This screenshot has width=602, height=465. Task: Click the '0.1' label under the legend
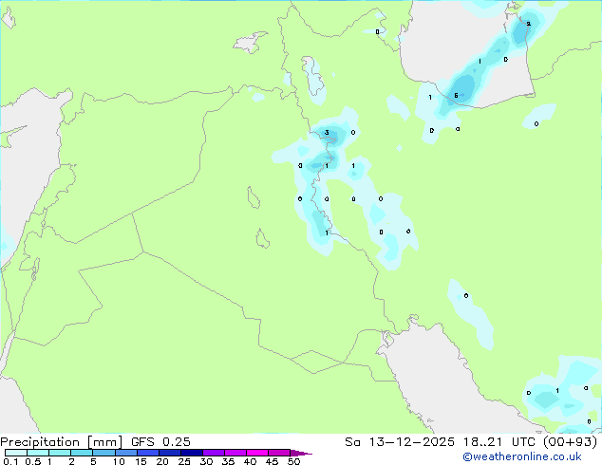pyautogui.click(x=9, y=461)
